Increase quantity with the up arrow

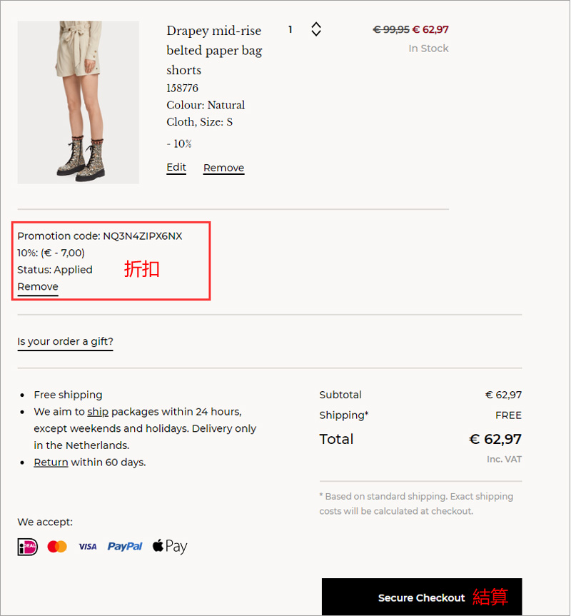point(316,25)
